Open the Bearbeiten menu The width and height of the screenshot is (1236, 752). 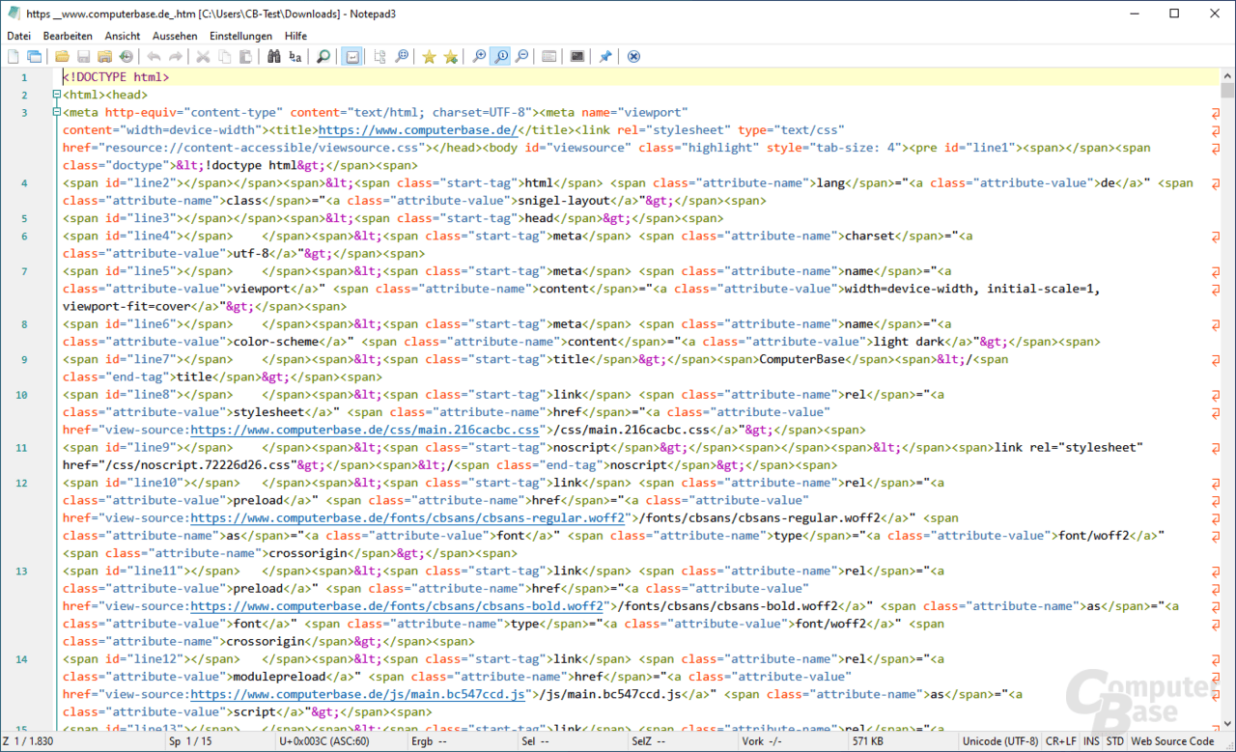68,36
